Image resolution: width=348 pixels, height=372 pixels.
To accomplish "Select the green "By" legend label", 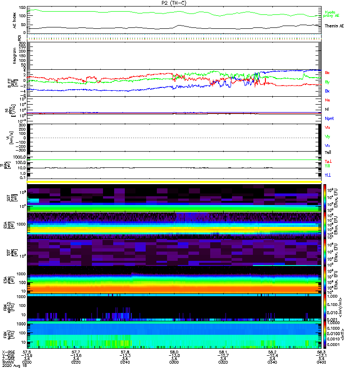I will pos(327,82).
